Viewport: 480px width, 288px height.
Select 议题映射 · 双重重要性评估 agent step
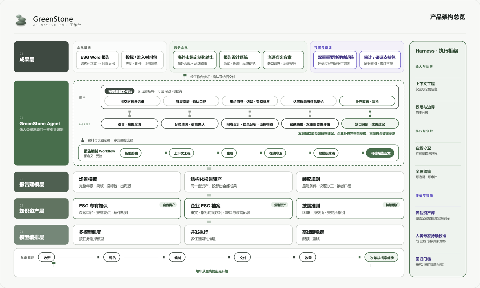[310, 124]
